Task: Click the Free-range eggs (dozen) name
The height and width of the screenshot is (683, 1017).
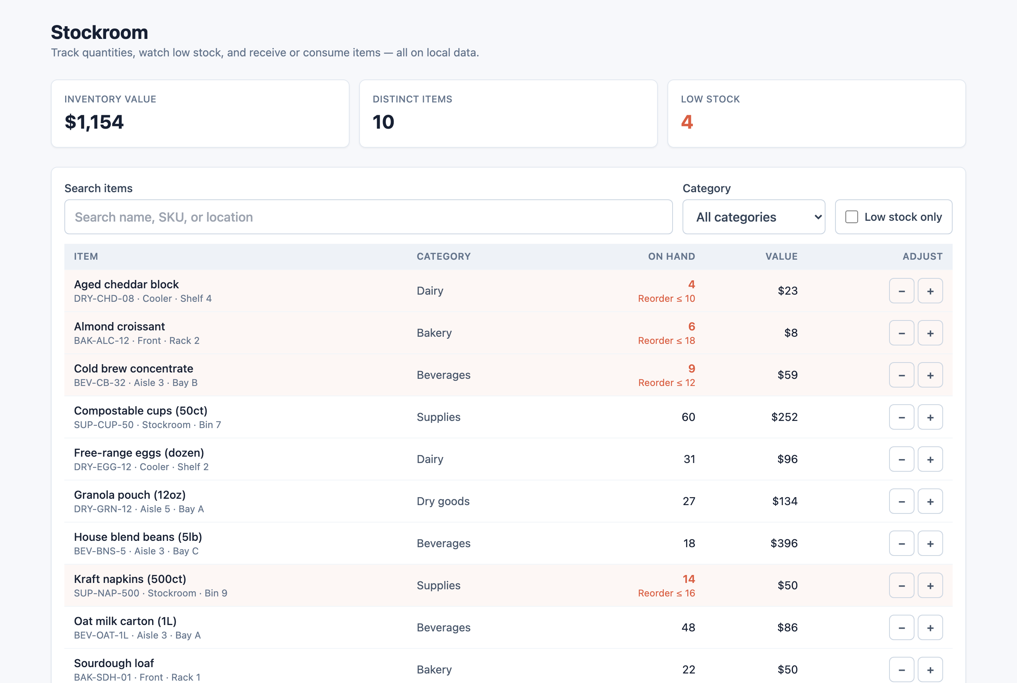Action: (x=139, y=453)
